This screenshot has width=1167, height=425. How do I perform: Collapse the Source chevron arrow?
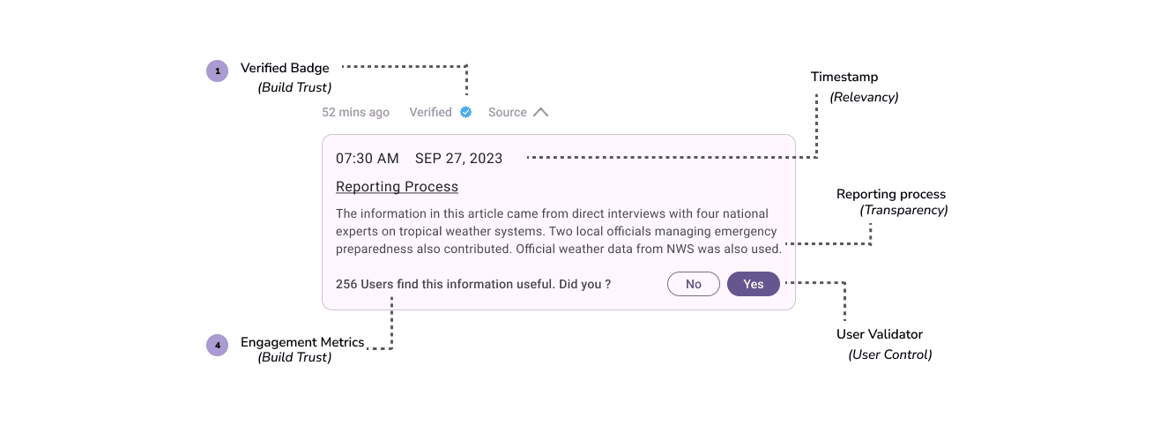pos(541,112)
